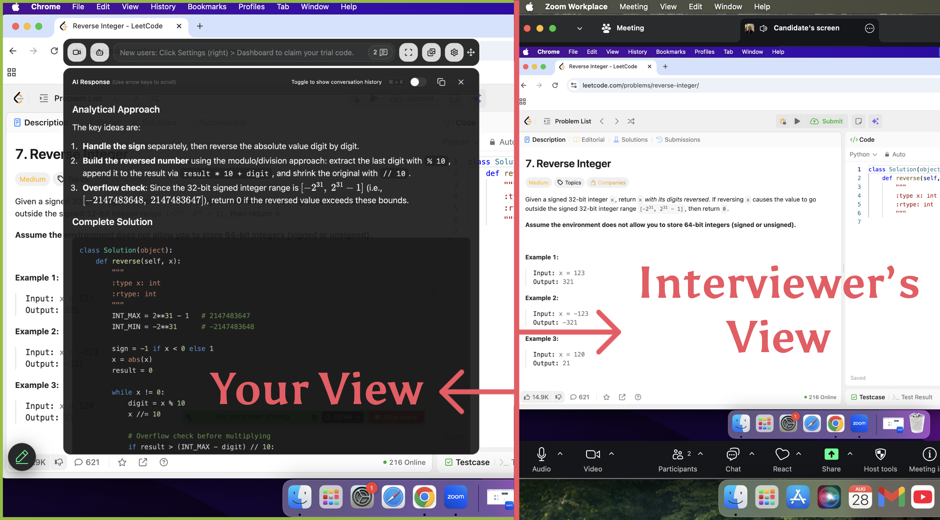Expand the chevron next to Audio

[560, 453]
